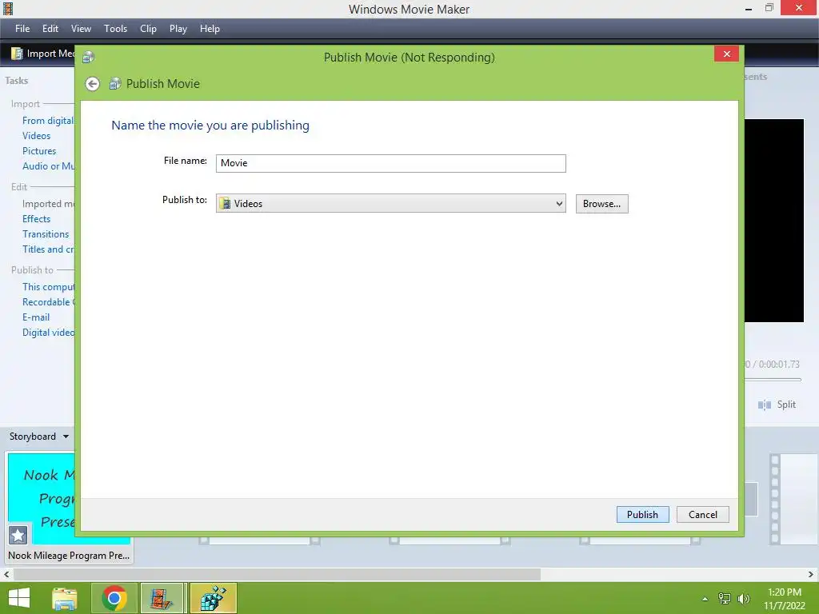Click the File name input field

click(x=390, y=163)
